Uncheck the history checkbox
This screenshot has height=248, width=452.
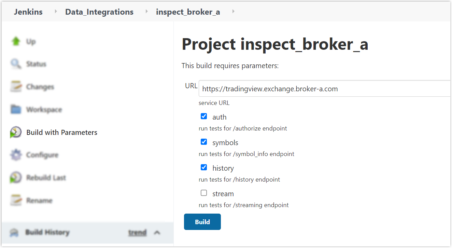[204, 168]
